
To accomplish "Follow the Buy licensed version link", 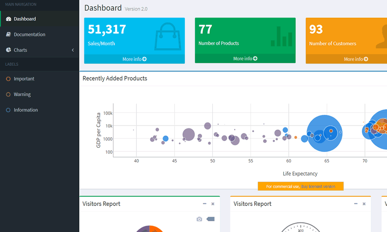I will [318, 186].
